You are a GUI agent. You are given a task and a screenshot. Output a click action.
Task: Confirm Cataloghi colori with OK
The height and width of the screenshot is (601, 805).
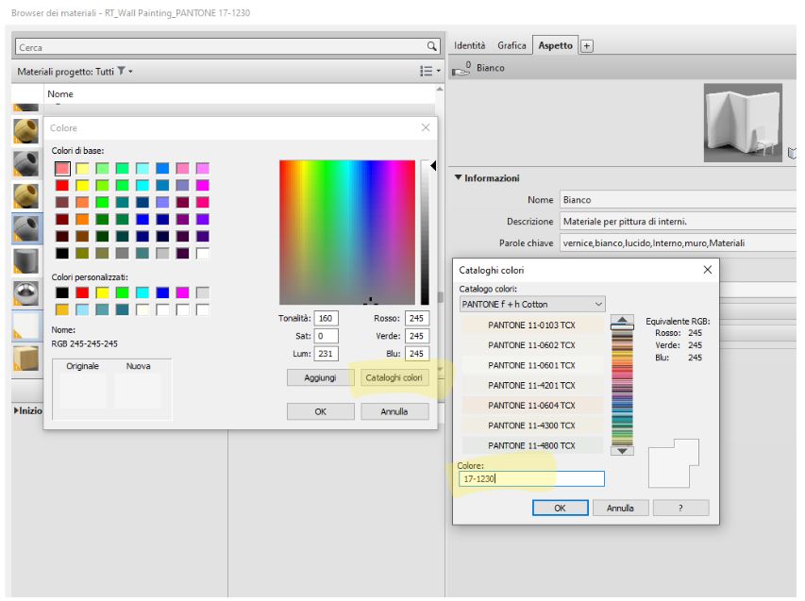(x=561, y=508)
